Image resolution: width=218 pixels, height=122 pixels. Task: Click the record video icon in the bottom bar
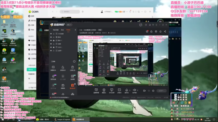144,91
